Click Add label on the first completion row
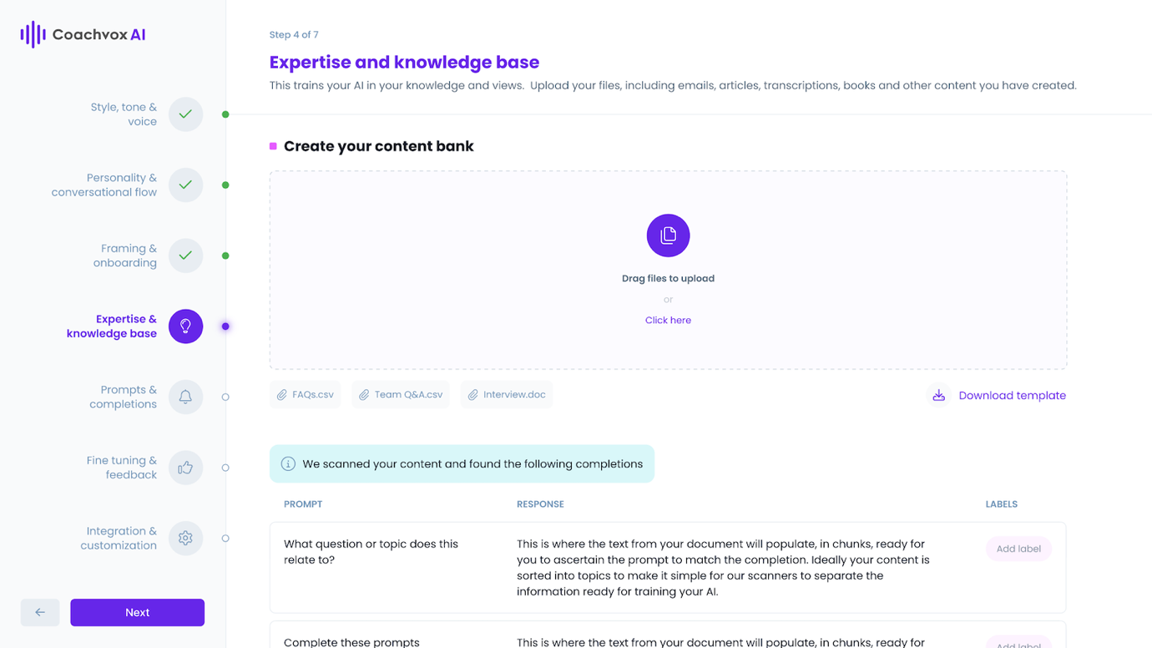The width and height of the screenshot is (1152, 648). coord(1018,549)
